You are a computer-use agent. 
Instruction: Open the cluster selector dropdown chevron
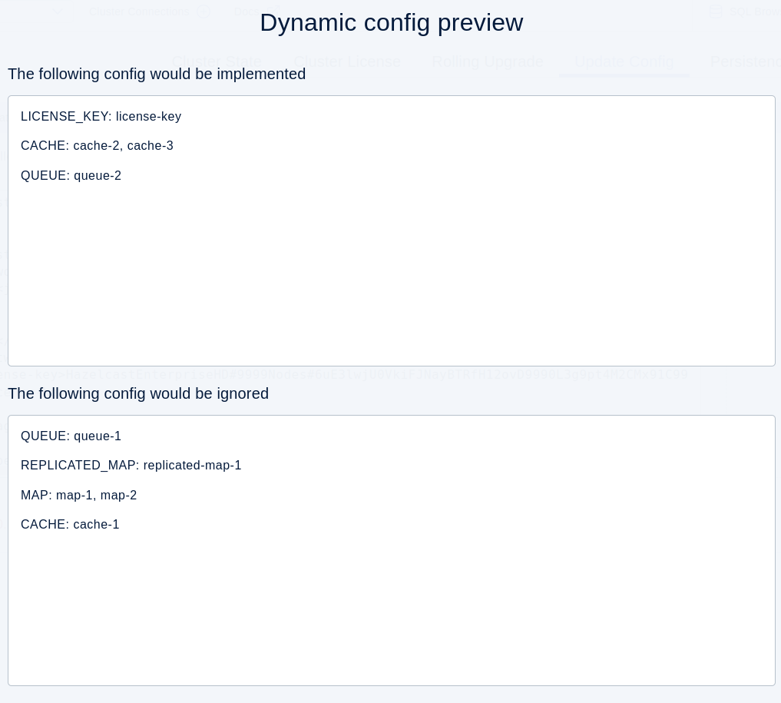click(58, 12)
